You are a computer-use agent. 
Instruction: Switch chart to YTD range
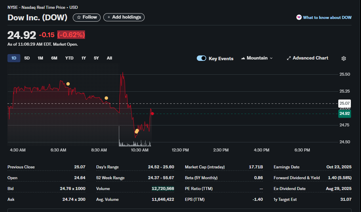(x=69, y=58)
